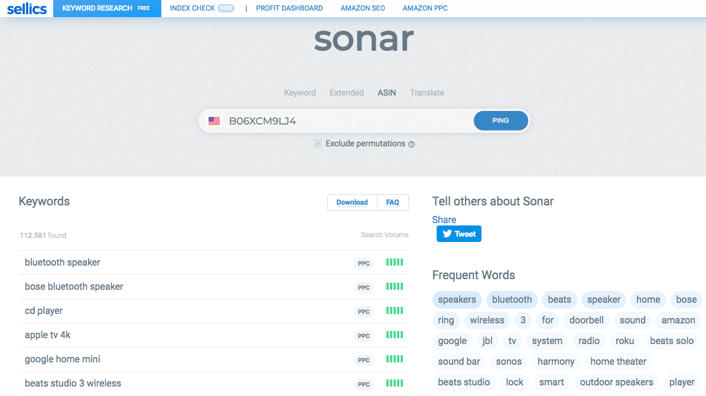Click the 'google' frequent word tag

click(453, 341)
